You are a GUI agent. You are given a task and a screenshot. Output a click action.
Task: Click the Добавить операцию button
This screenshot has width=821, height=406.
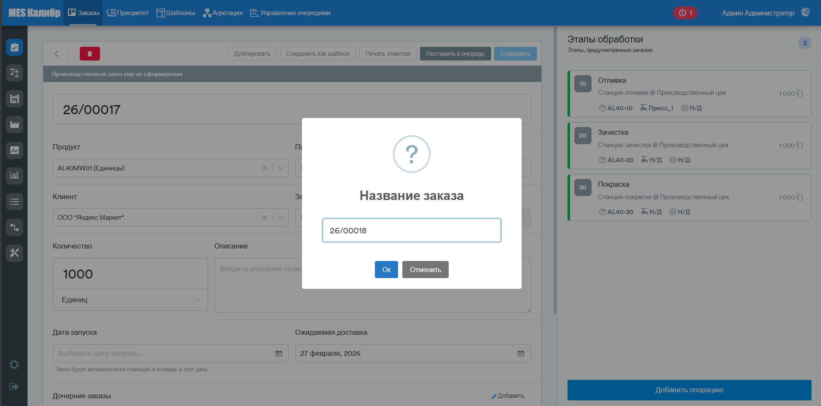click(689, 390)
